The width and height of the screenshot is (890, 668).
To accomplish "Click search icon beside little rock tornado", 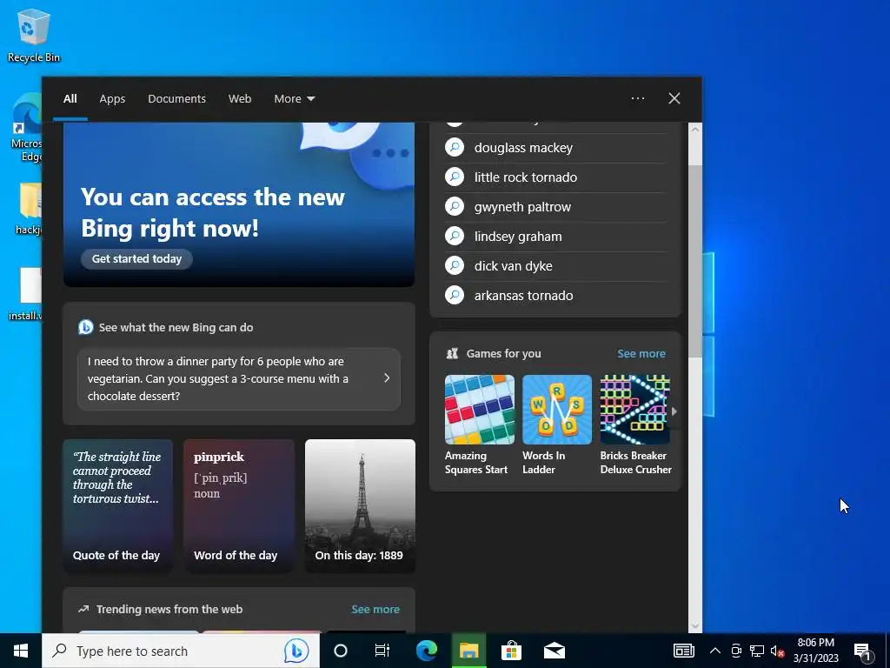I will pos(455,177).
